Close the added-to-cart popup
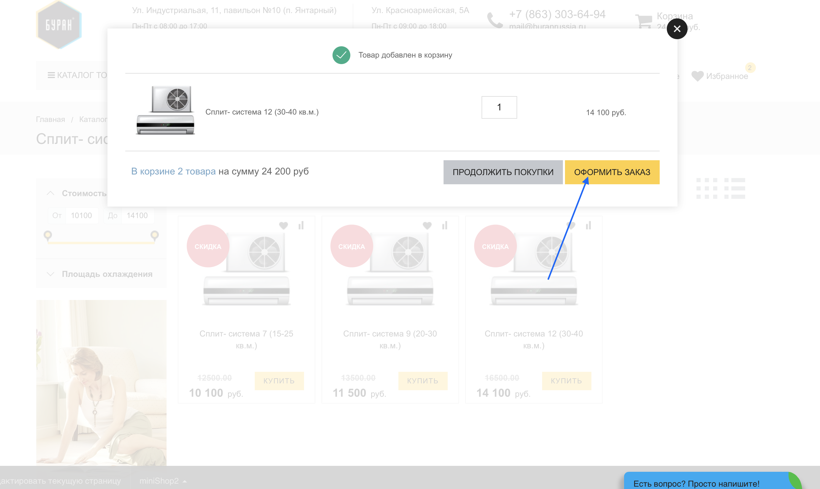The image size is (820, 489). point(677,29)
